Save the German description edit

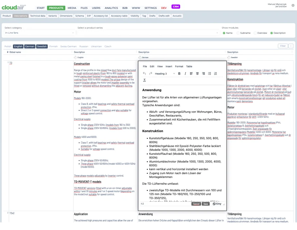click(x=206, y=204)
